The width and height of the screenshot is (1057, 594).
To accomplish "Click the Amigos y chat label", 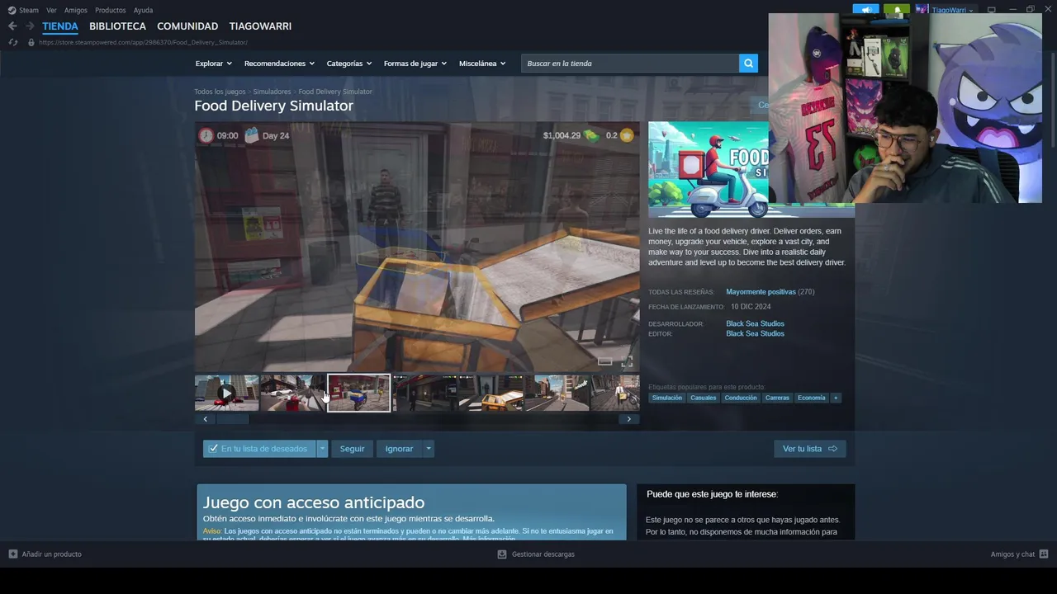I will coord(1012,554).
